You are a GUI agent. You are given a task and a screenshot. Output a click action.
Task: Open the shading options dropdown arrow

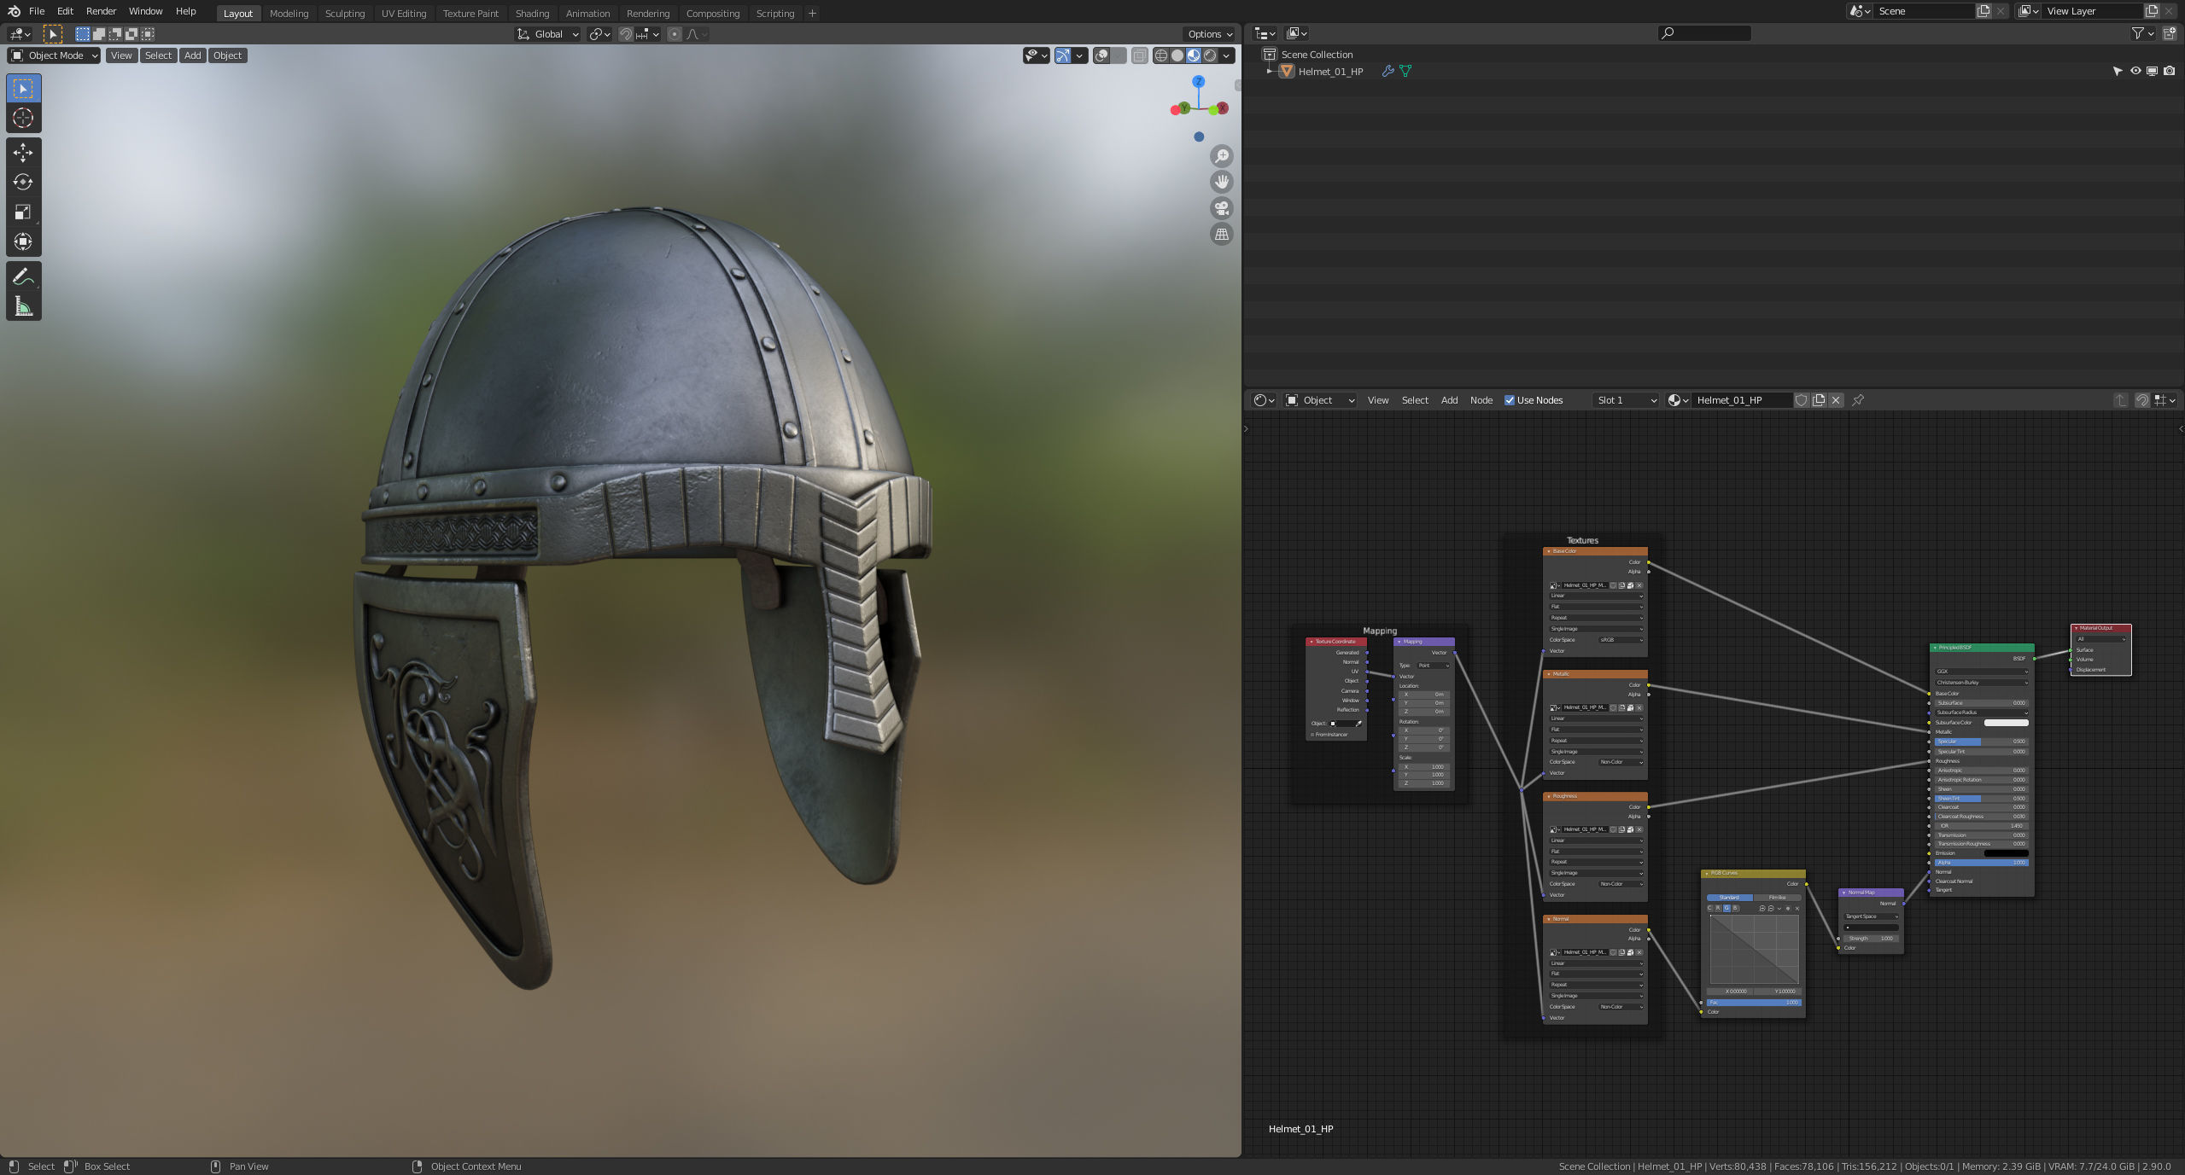tap(1227, 55)
